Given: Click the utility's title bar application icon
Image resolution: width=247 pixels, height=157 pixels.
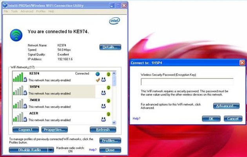Looking at the screenshot, I should click(x=5, y=5).
